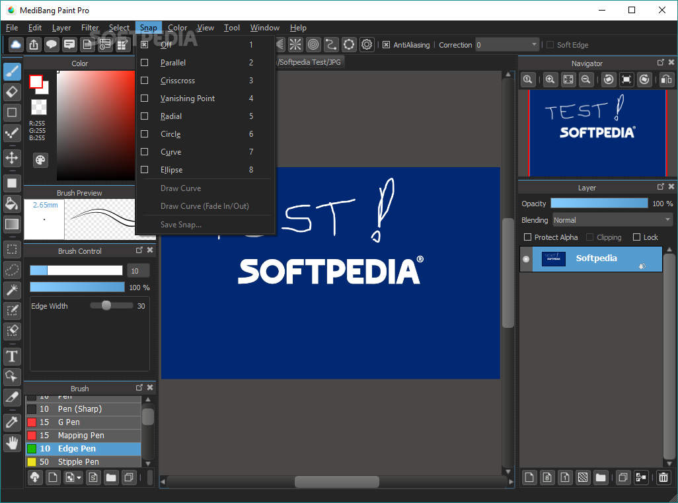Open the File menu
Viewport: 678px width, 503px height.
12,28
